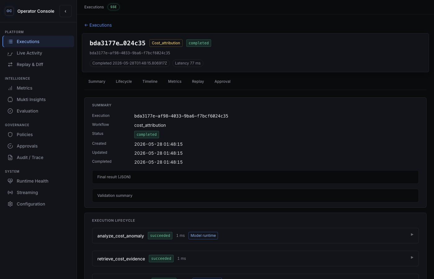Click the Model runtime badge on analyze_cost_anomaly
This screenshot has height=279, width=434.
click(203, 236)
